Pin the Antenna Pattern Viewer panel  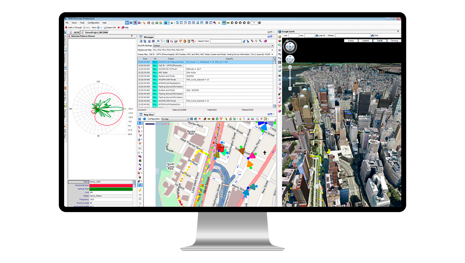coord(132,36)
